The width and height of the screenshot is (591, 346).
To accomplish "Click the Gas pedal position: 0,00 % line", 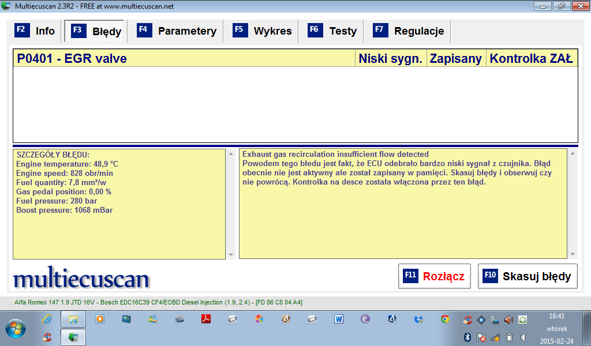I will point(63,191).
